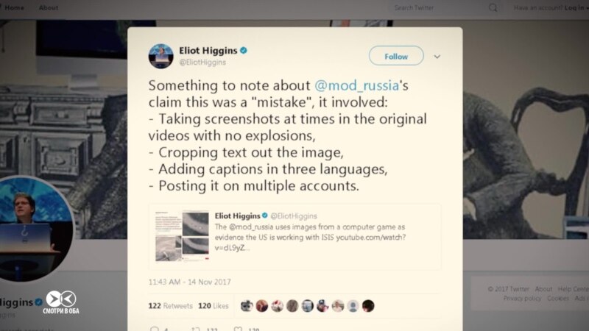Screen dimensions: 589x331
Task: Open the tweet options chevron menu
Action: tap(437, 57)
